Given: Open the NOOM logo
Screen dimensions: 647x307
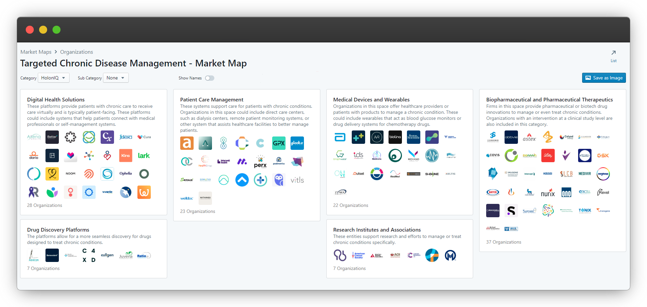Looking at the screenshot, I should [71, 174].
